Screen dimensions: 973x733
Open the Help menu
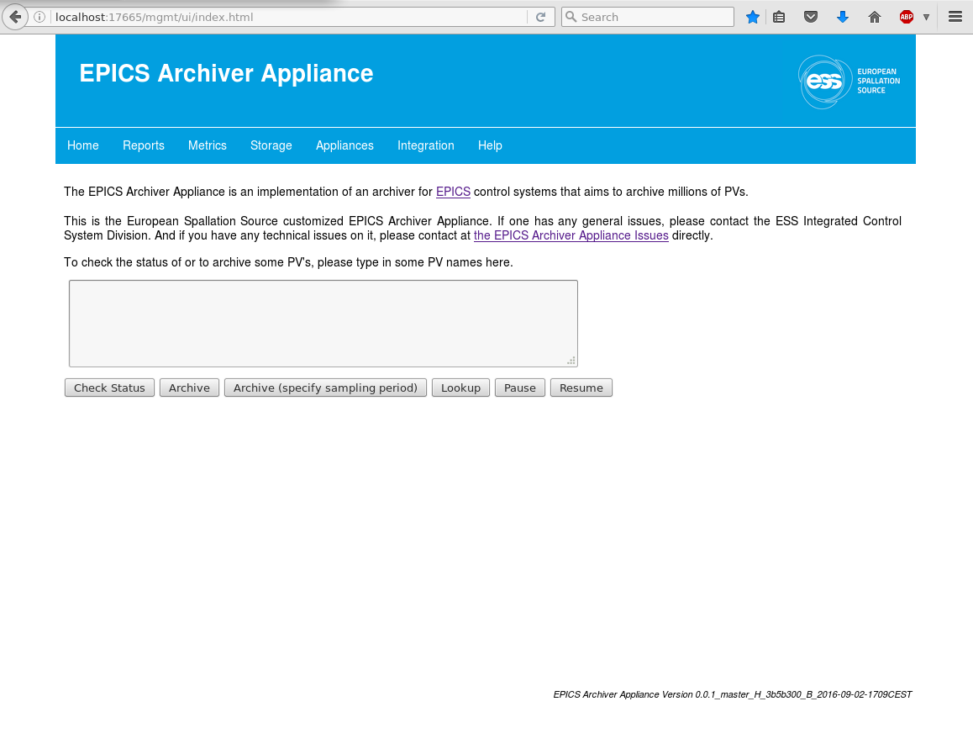490,145
